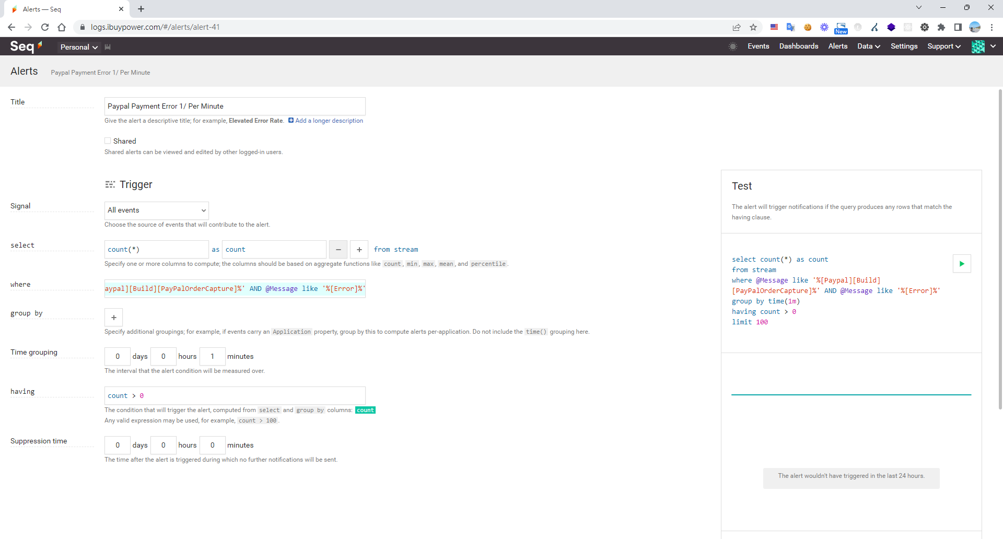Click the having condition input field
Viewport: 1003px width, 539px height.
(235, 396)
